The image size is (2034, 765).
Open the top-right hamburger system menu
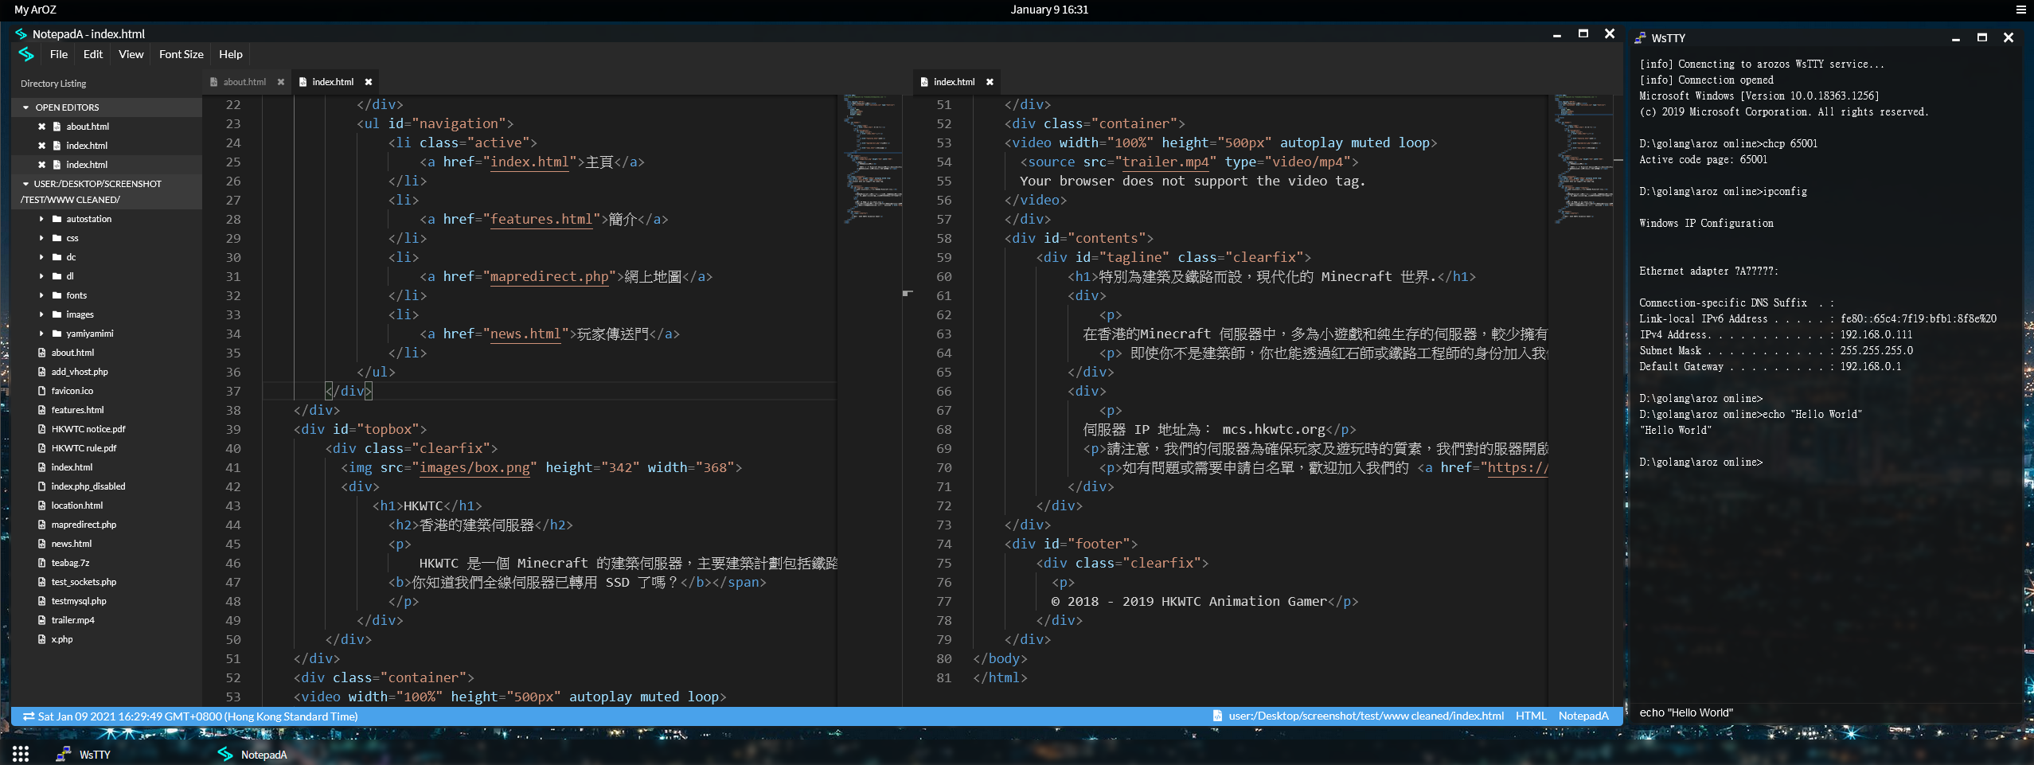(2020, 10)
